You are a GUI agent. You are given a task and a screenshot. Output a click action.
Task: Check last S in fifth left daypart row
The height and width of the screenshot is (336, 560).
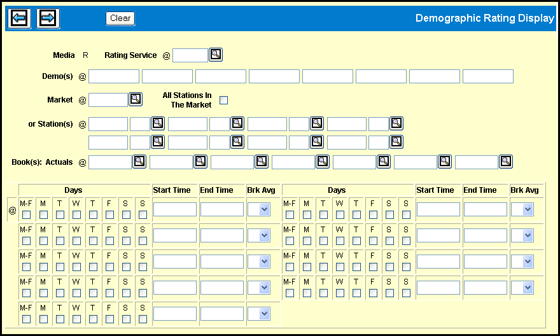[x=143, y=319]
